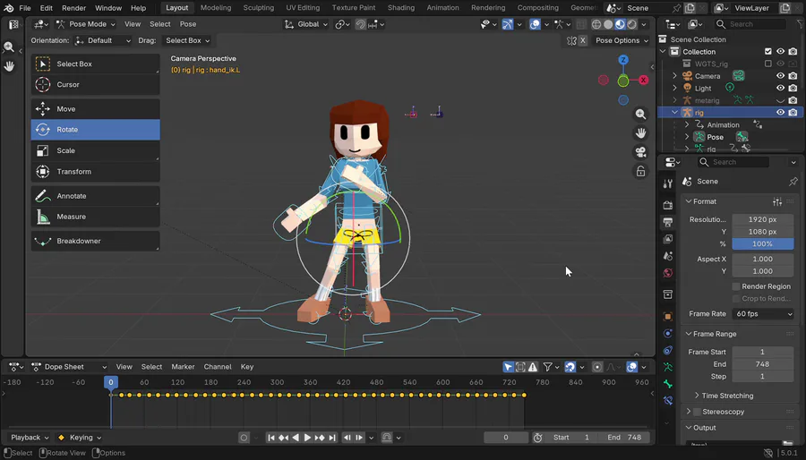
Task: Switch to the Sculpting workspace tab
Action: point(259,8)
